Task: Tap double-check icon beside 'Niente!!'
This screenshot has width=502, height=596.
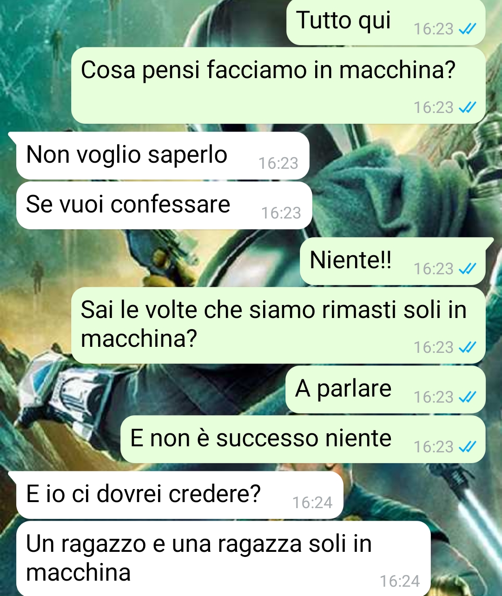Action: click(467, 269)
